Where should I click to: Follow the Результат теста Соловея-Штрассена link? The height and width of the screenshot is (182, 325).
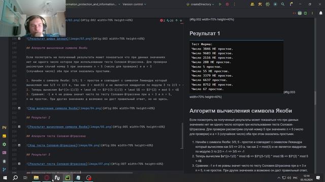[x=57, y=164]
